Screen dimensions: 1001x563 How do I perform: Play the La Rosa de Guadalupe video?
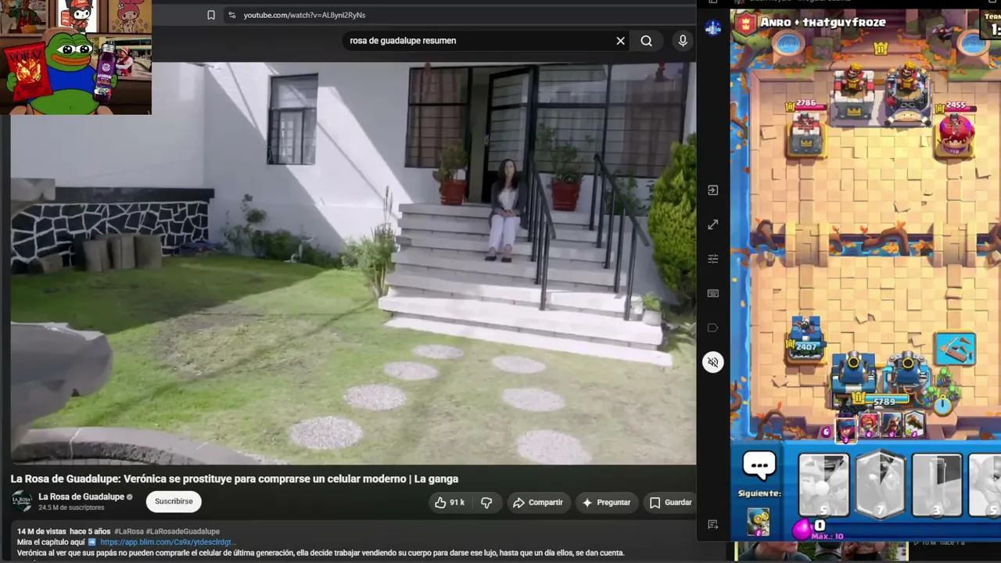[x=353, y=264]
